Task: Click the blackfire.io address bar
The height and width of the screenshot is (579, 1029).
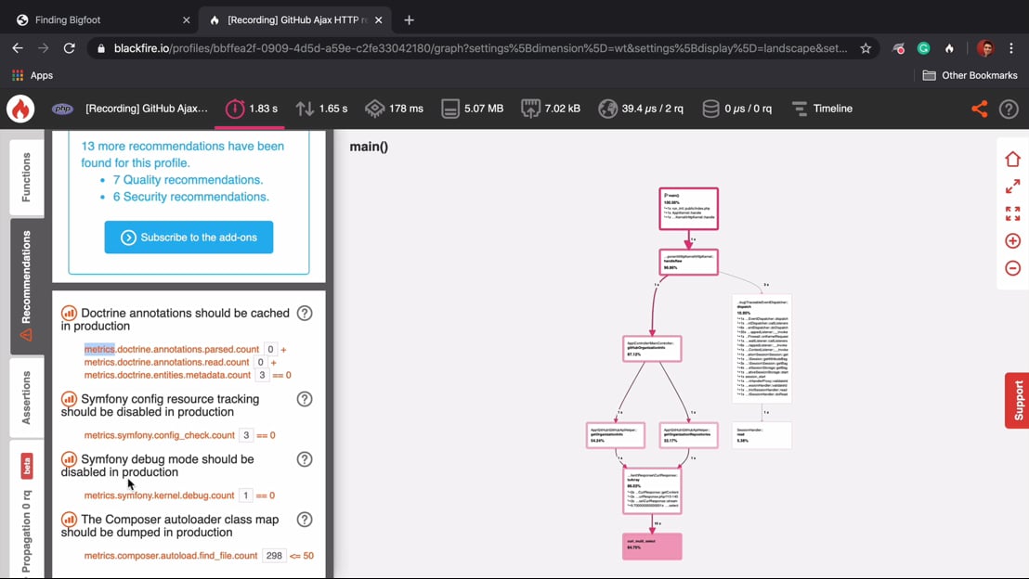Action: pyautogui.click(x=479, y=48)
